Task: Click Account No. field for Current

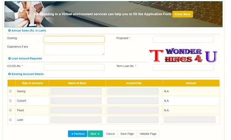Action: (x=133, y=101)
